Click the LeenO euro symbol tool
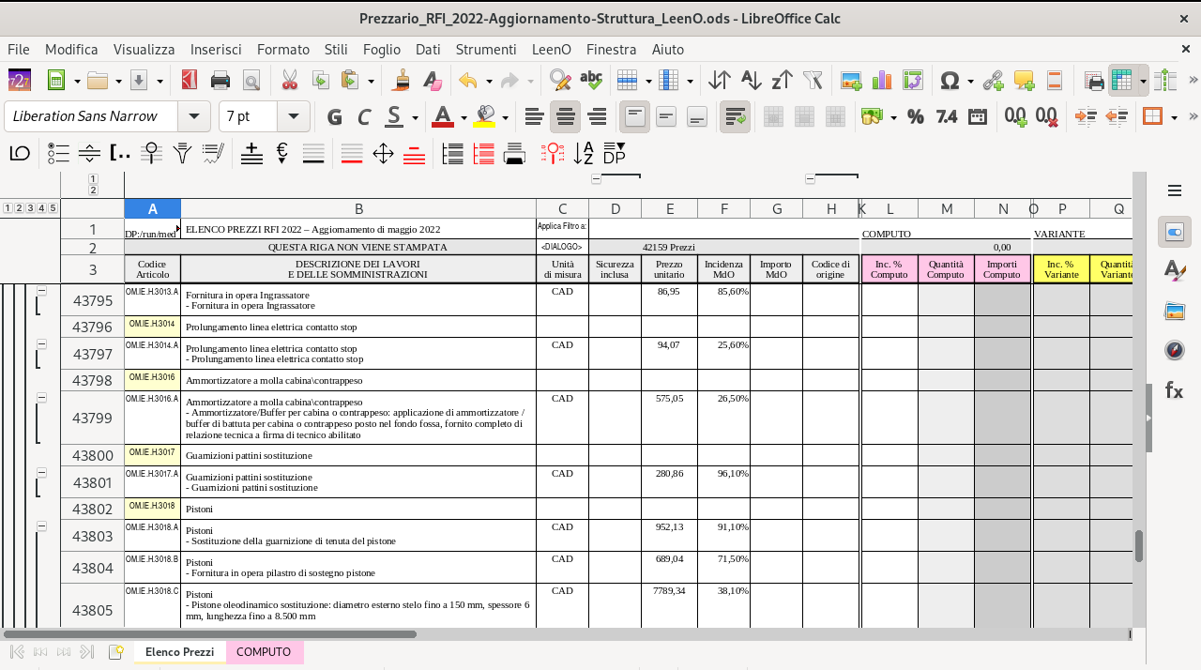 click(x=282, y=153)
